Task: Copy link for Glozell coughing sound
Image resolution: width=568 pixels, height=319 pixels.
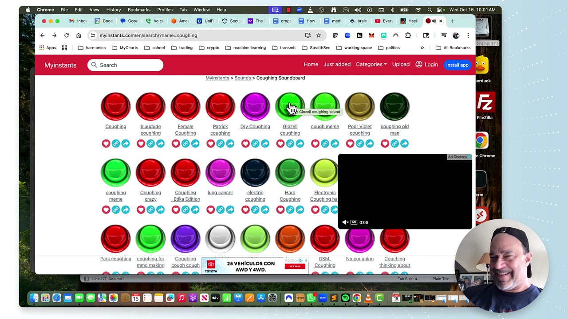Action: (290, 144)
